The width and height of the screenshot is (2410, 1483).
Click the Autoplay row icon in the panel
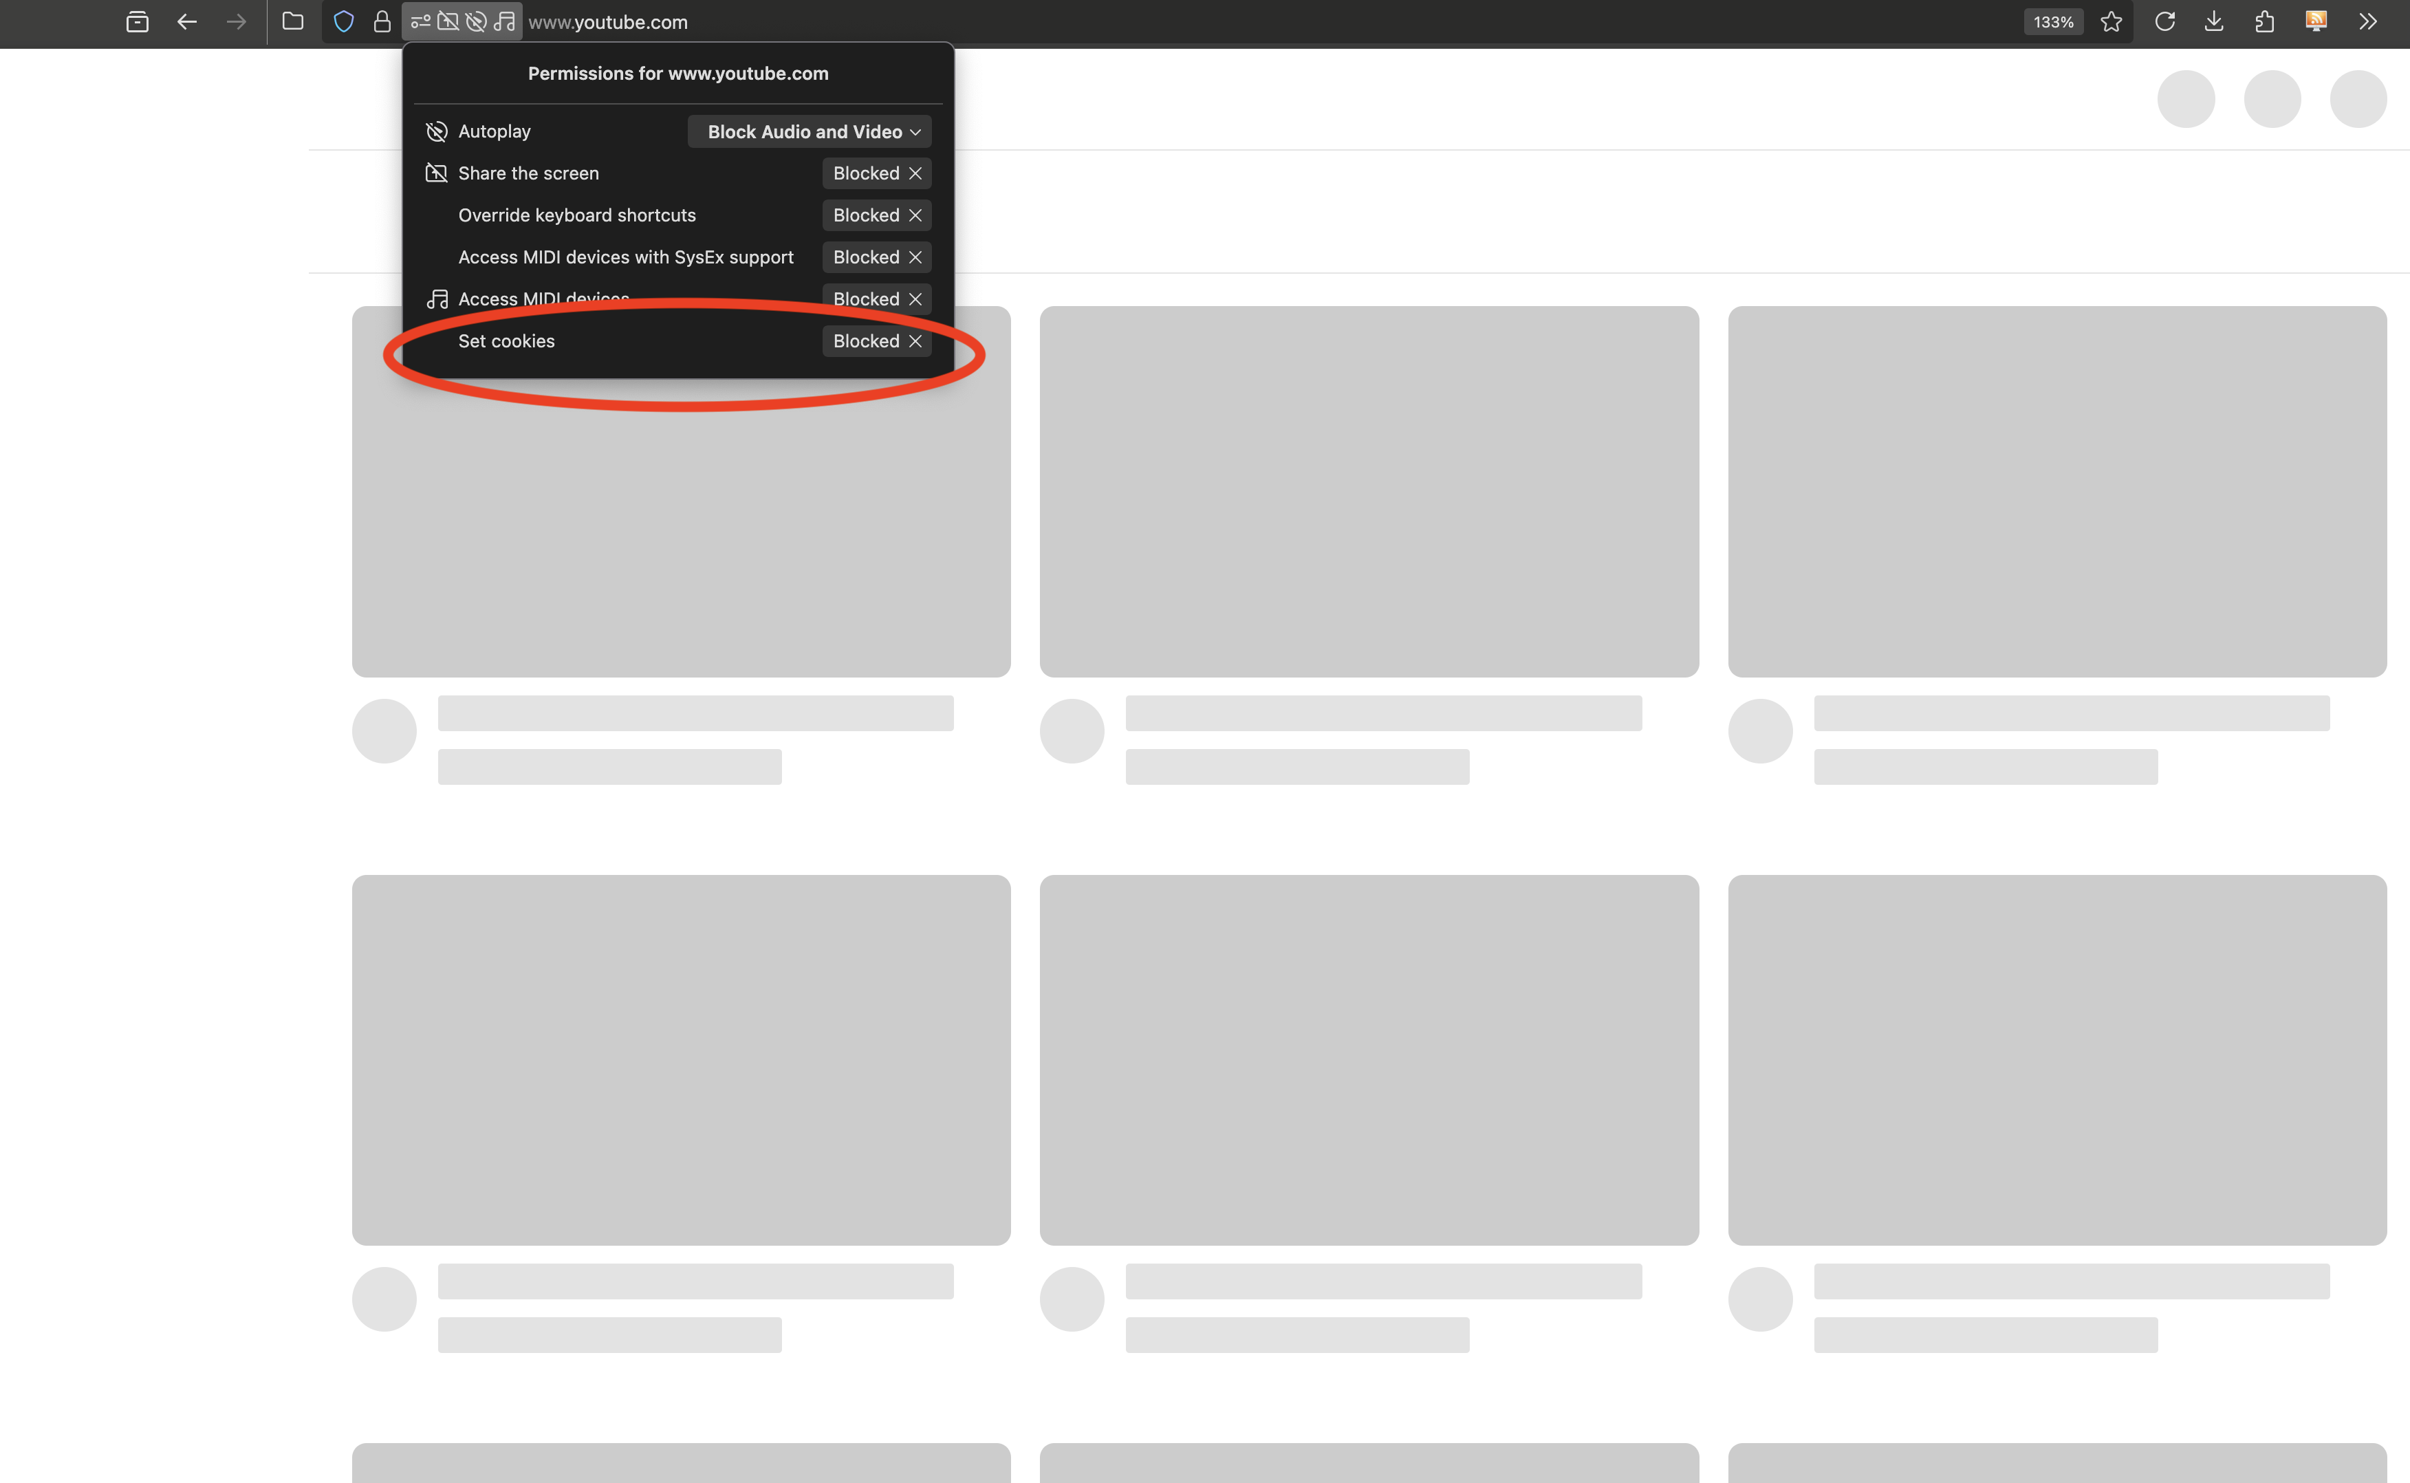coord(436,131)
